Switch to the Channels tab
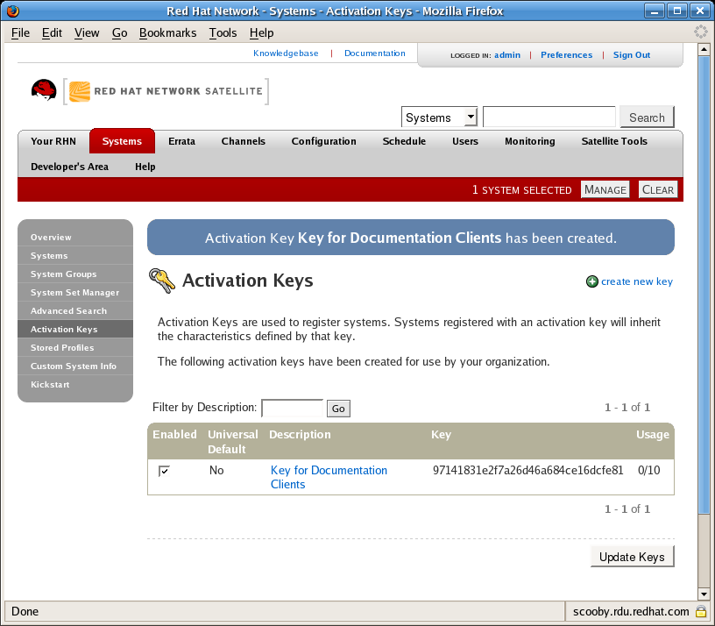 click(x=243, y=141)
